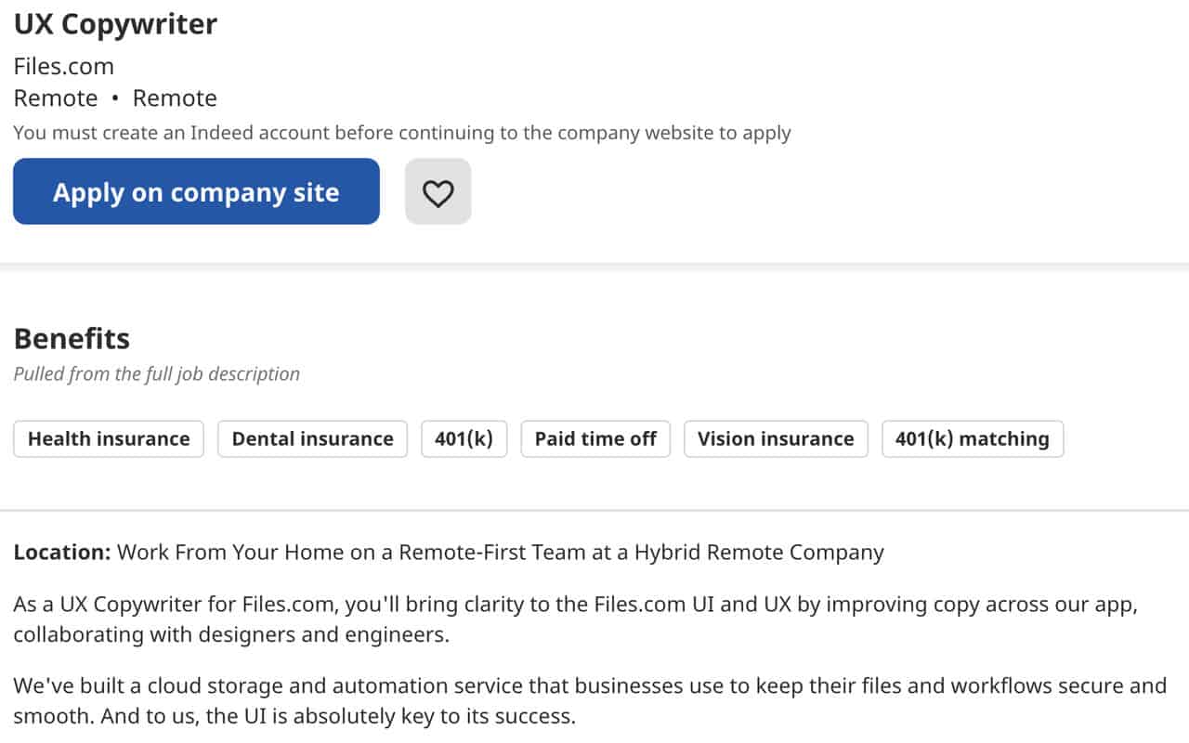The width and height of the screenshot is (1189, 743).
Task: Select the Dental insurance benefit chip
Action: click(312, 438)
